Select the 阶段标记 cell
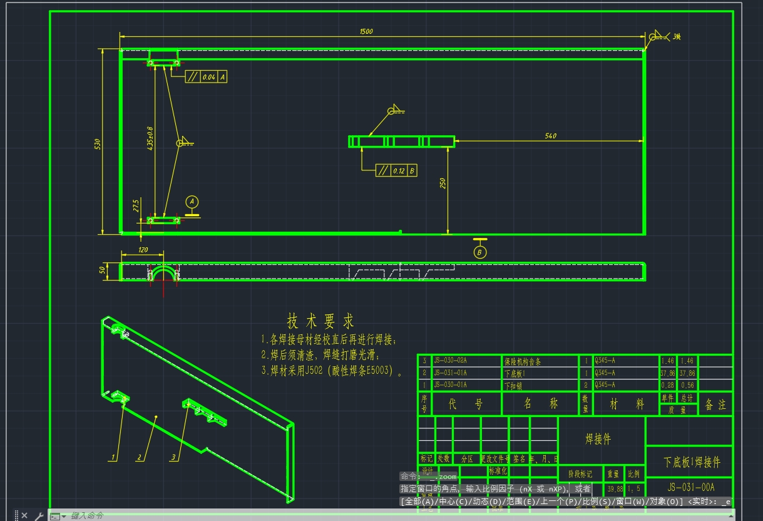Screen dimensions: 763x521 tap(580, 474)
